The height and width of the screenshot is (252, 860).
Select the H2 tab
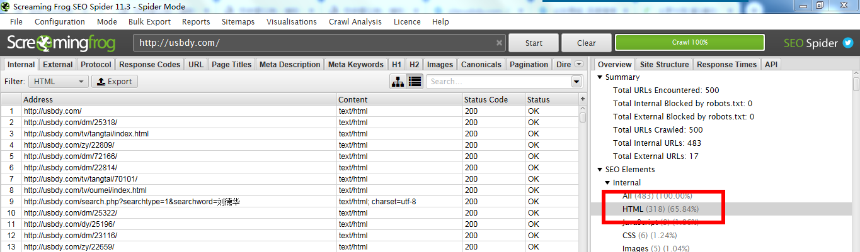pos(414,64)
